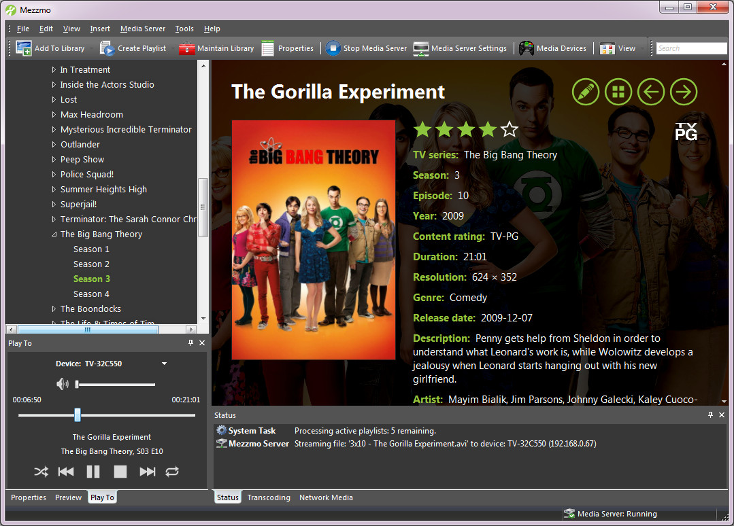The width and height of the screenshot is (734, 526).
Task: Expand the Outlander tree node
Action: (54, 145)
